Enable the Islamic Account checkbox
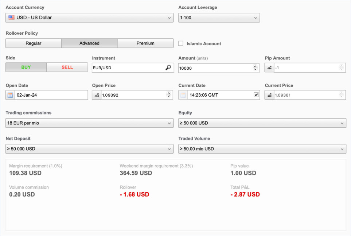This screenshot has height=236, width=351. click(181, 43)
